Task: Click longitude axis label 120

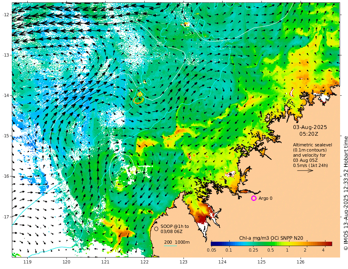Action: pyautogui.click(x=66, y=262)
